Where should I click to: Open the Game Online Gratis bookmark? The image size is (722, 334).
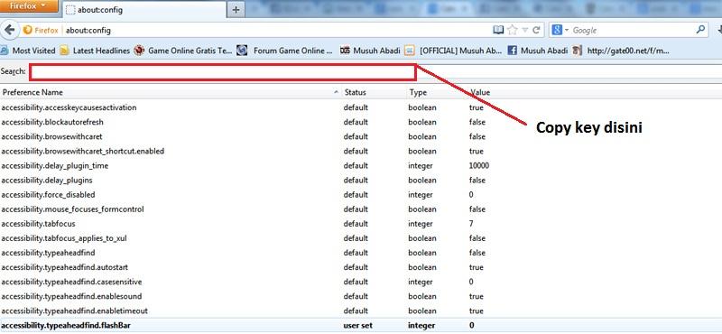click(183, 51)
